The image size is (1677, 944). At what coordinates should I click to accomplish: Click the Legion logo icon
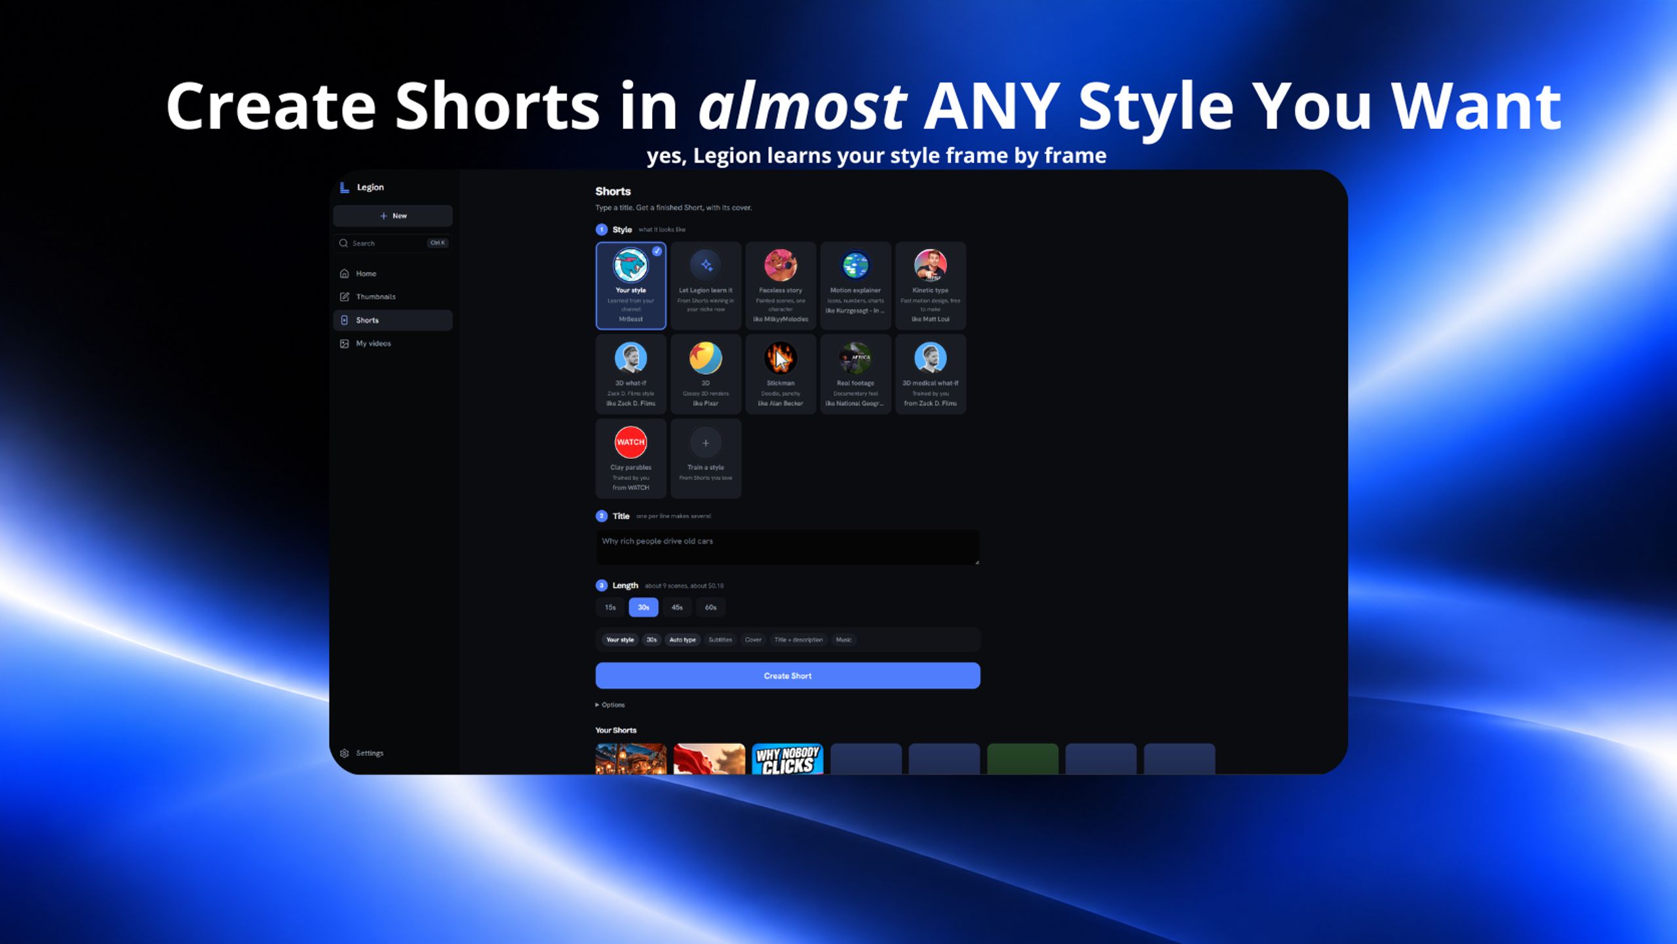(344, 187)
